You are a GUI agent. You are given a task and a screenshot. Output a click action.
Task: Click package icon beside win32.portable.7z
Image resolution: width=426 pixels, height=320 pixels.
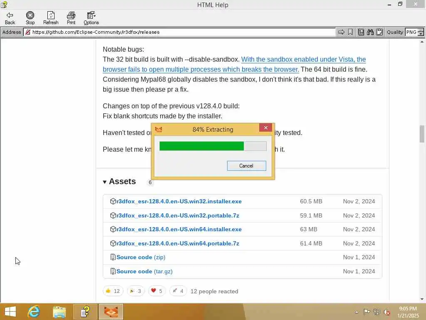click(x=113, y=215)
